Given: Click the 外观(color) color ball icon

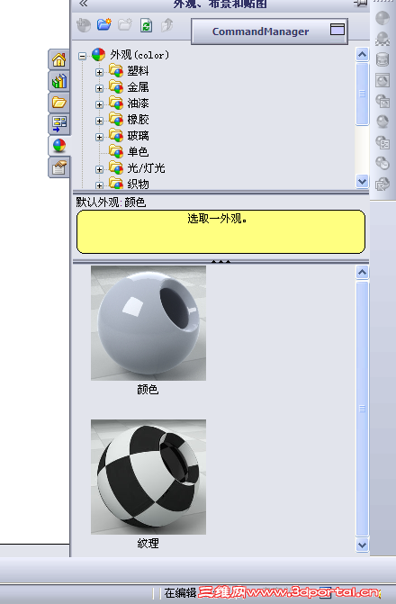Looking at the screenshot, I should tap(99, 55).
